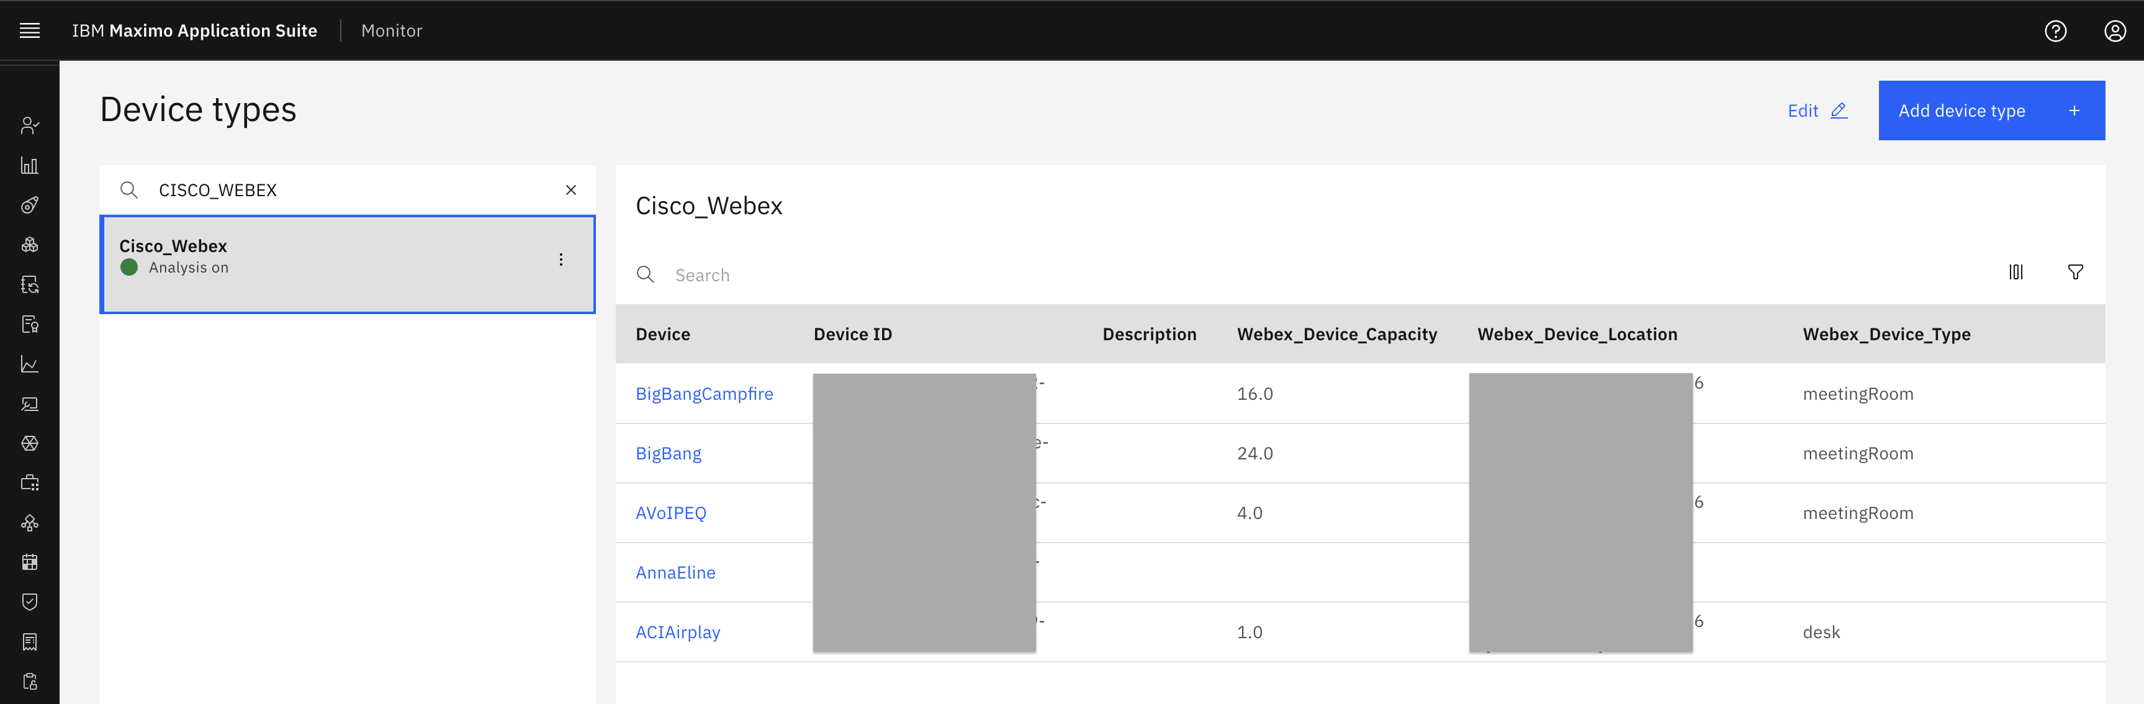This screenshot has height=704, width=2144.
Task: Click the device type search magnifier icon
Action: (x=129, y=190)
